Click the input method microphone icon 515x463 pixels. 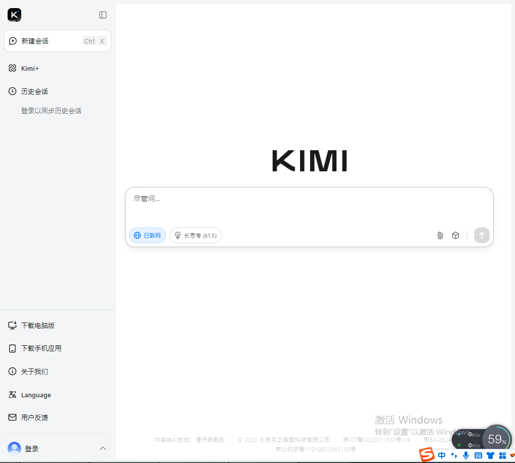pyautogui.click(x=466, y=455)
